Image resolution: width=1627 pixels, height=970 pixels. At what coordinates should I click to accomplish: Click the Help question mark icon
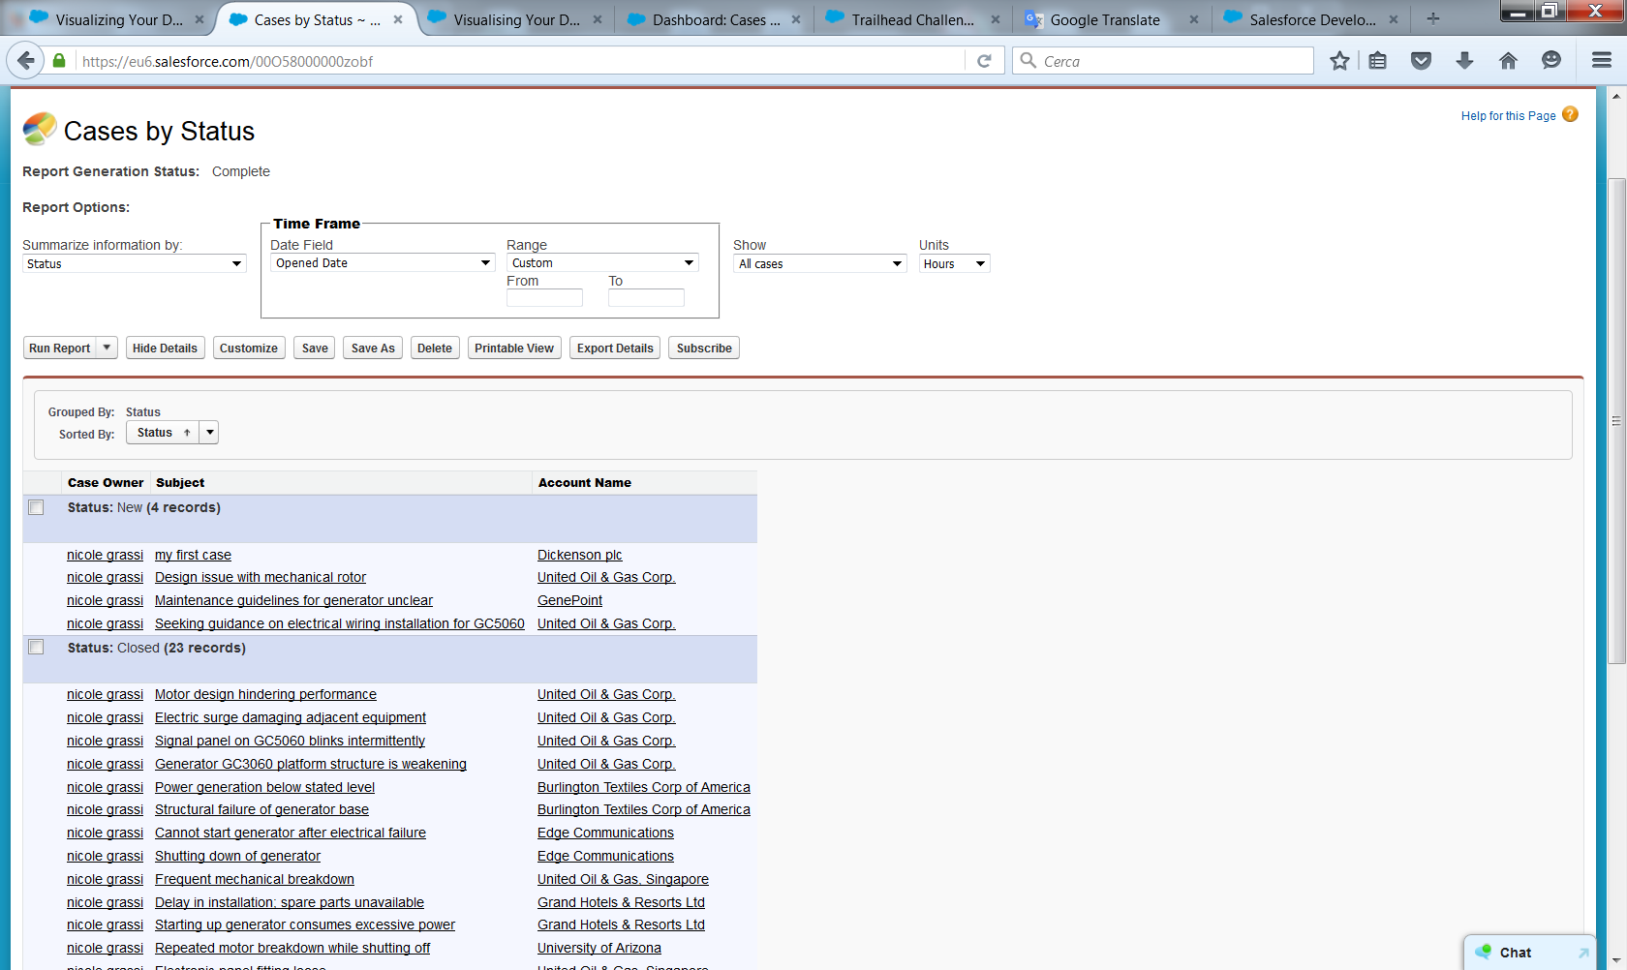coord(1570,114)
